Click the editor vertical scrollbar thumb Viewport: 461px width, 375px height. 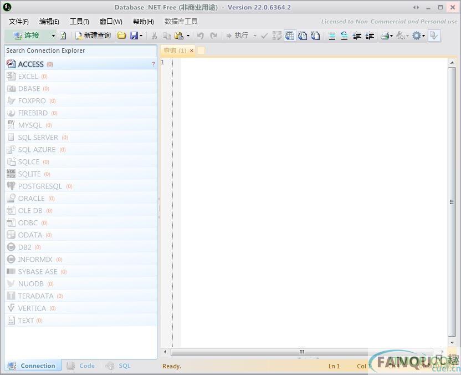point(452,202)
